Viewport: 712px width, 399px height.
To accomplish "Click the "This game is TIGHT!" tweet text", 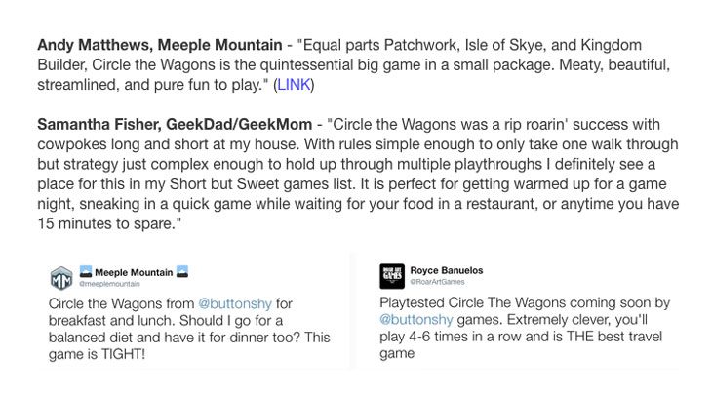I will click(189, 345).
